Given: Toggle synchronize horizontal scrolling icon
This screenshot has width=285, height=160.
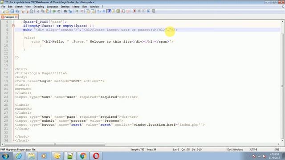Looking at the screenshot, I should pos(93,11).
